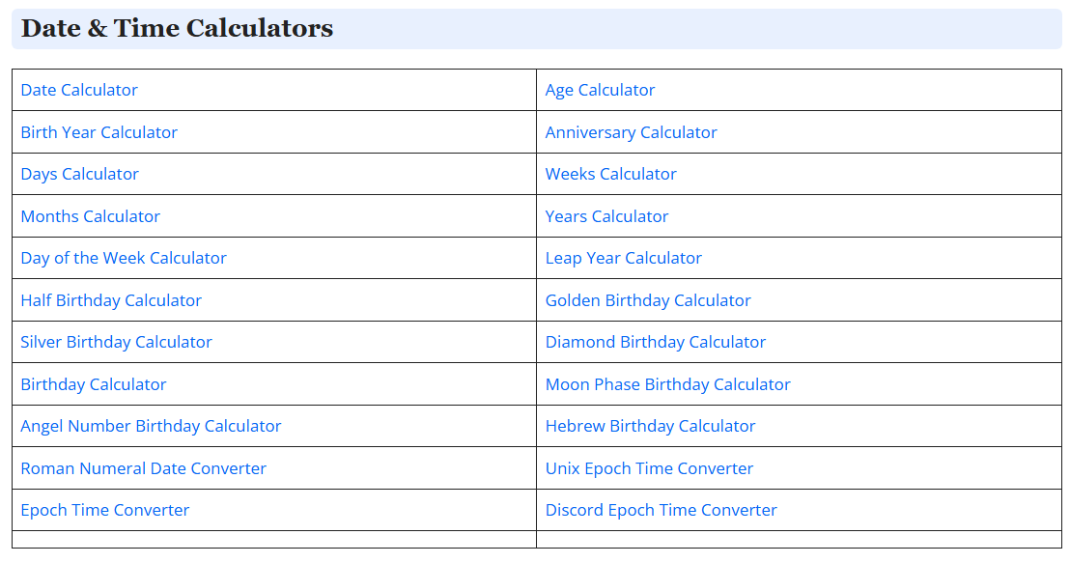Click Months Calculator link

[90, 216]
